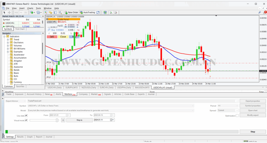267x143 pixels.
Task: Toggle the Use date checkbox
Action: (26, 115)
